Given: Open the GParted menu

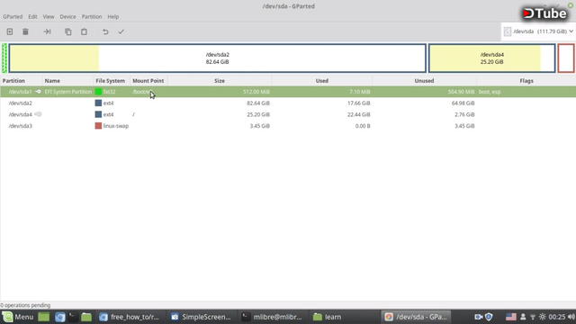Looking at the screenshot, I should [x=13, y=16].
